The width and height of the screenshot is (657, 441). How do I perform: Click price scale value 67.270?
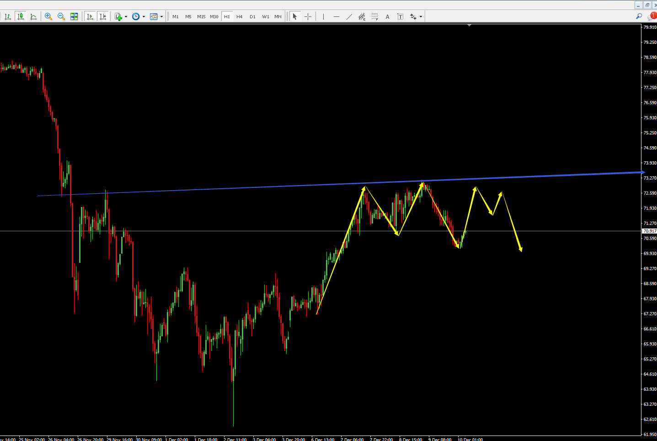[650, 313]
